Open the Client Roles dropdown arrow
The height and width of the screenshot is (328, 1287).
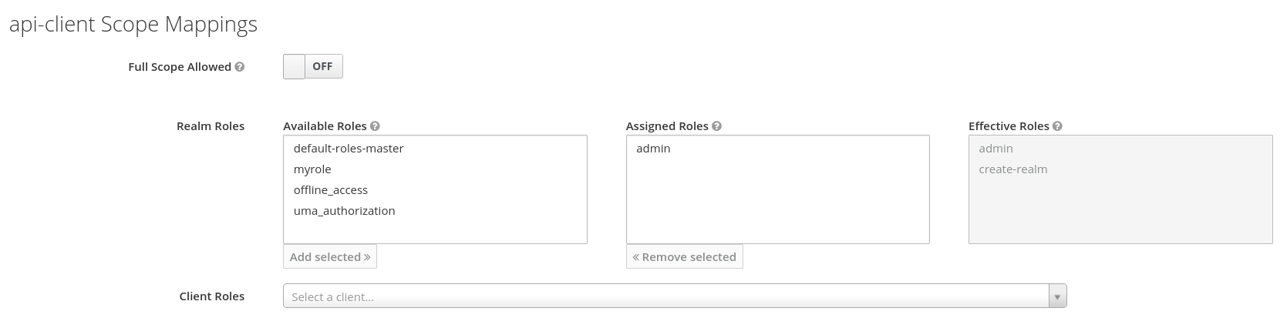coord(1058,296)
